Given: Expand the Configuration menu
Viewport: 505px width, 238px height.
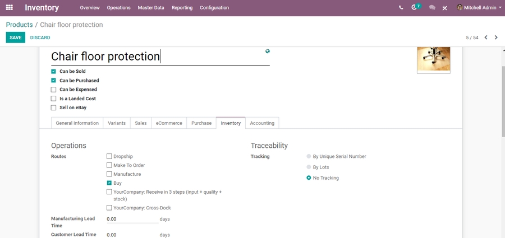Looking at the screenshot, I should point(214,8).
